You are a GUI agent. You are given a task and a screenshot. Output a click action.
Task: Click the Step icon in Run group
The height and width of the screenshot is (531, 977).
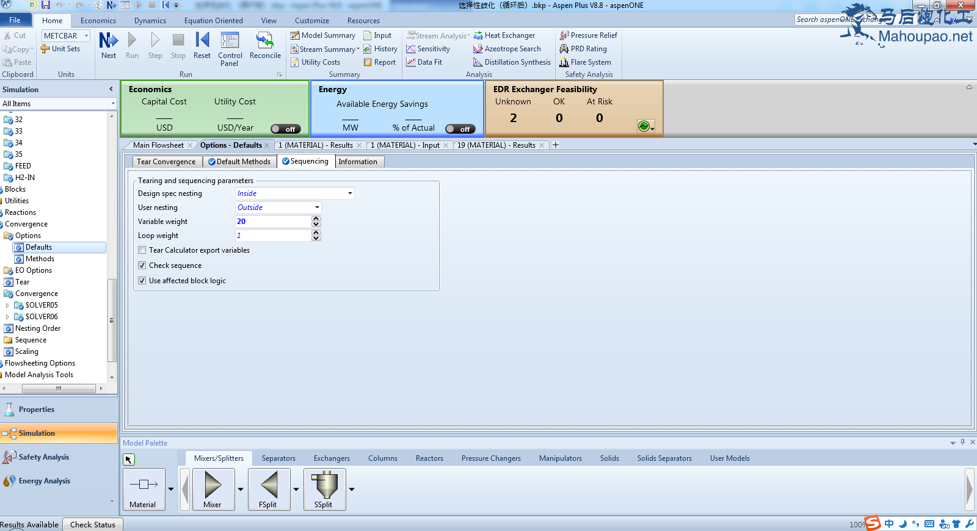155,46
